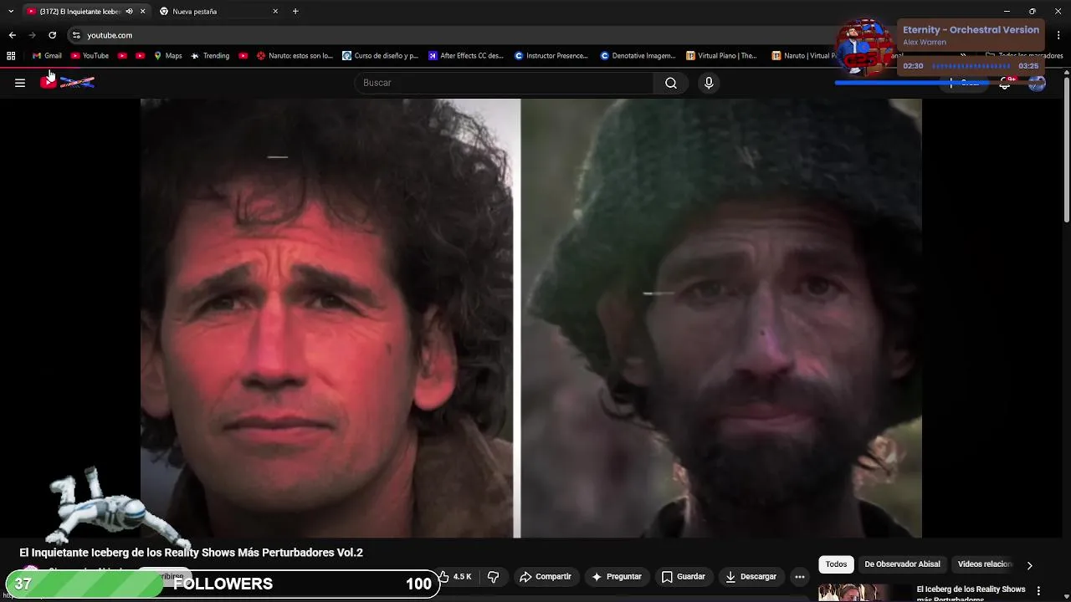Open the Virtual Piano bookmark
Image resolution: width=1071 pixels, height=602 pixels.
[x=721, y=56]
